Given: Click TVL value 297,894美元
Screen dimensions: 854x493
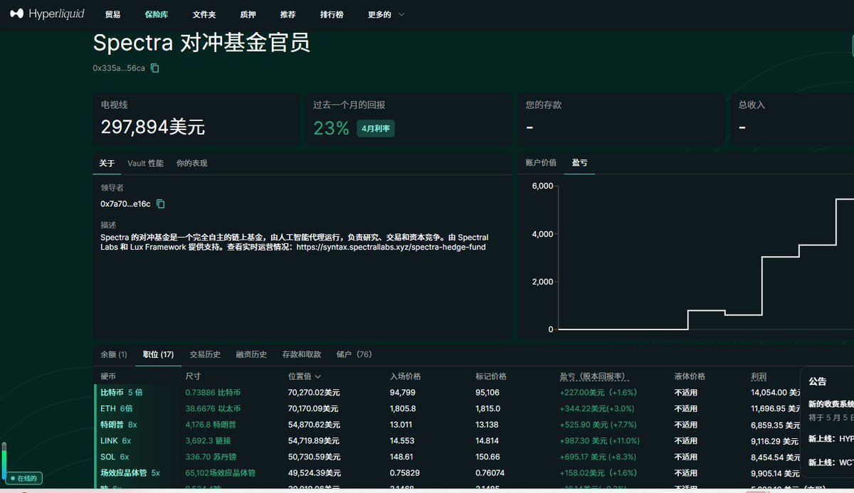Looking at the screenshot, I should pyautogui.click(x=152, y=127).
